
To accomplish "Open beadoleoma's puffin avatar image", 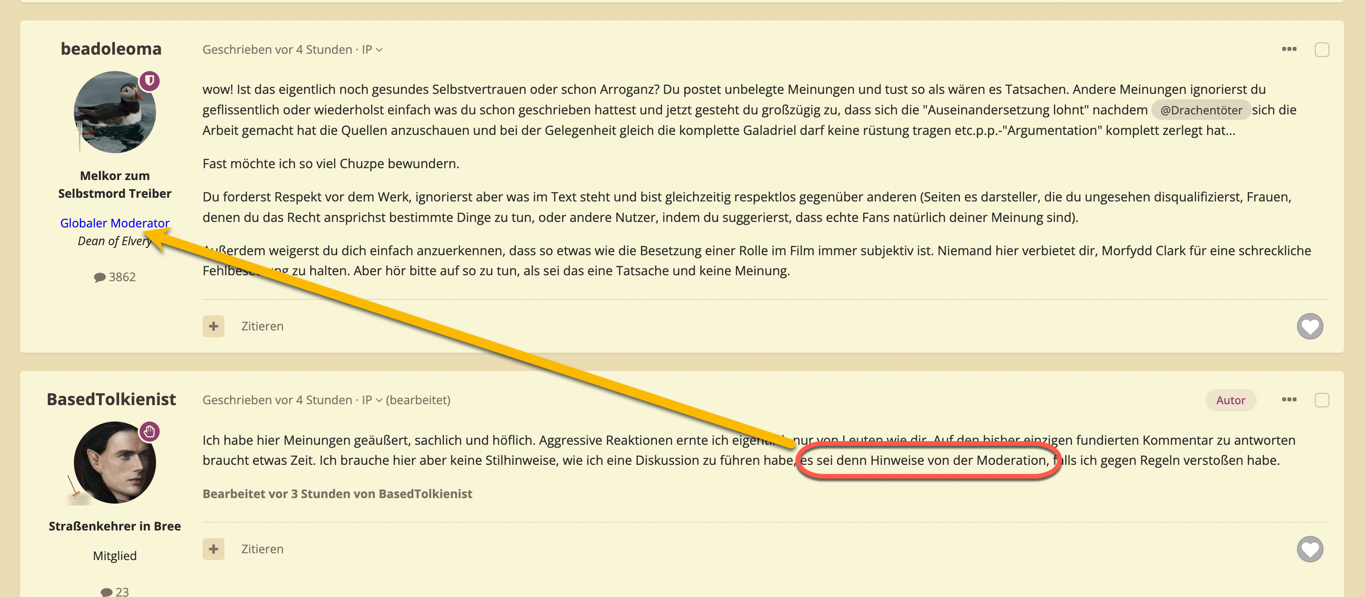I will (115, 112).
